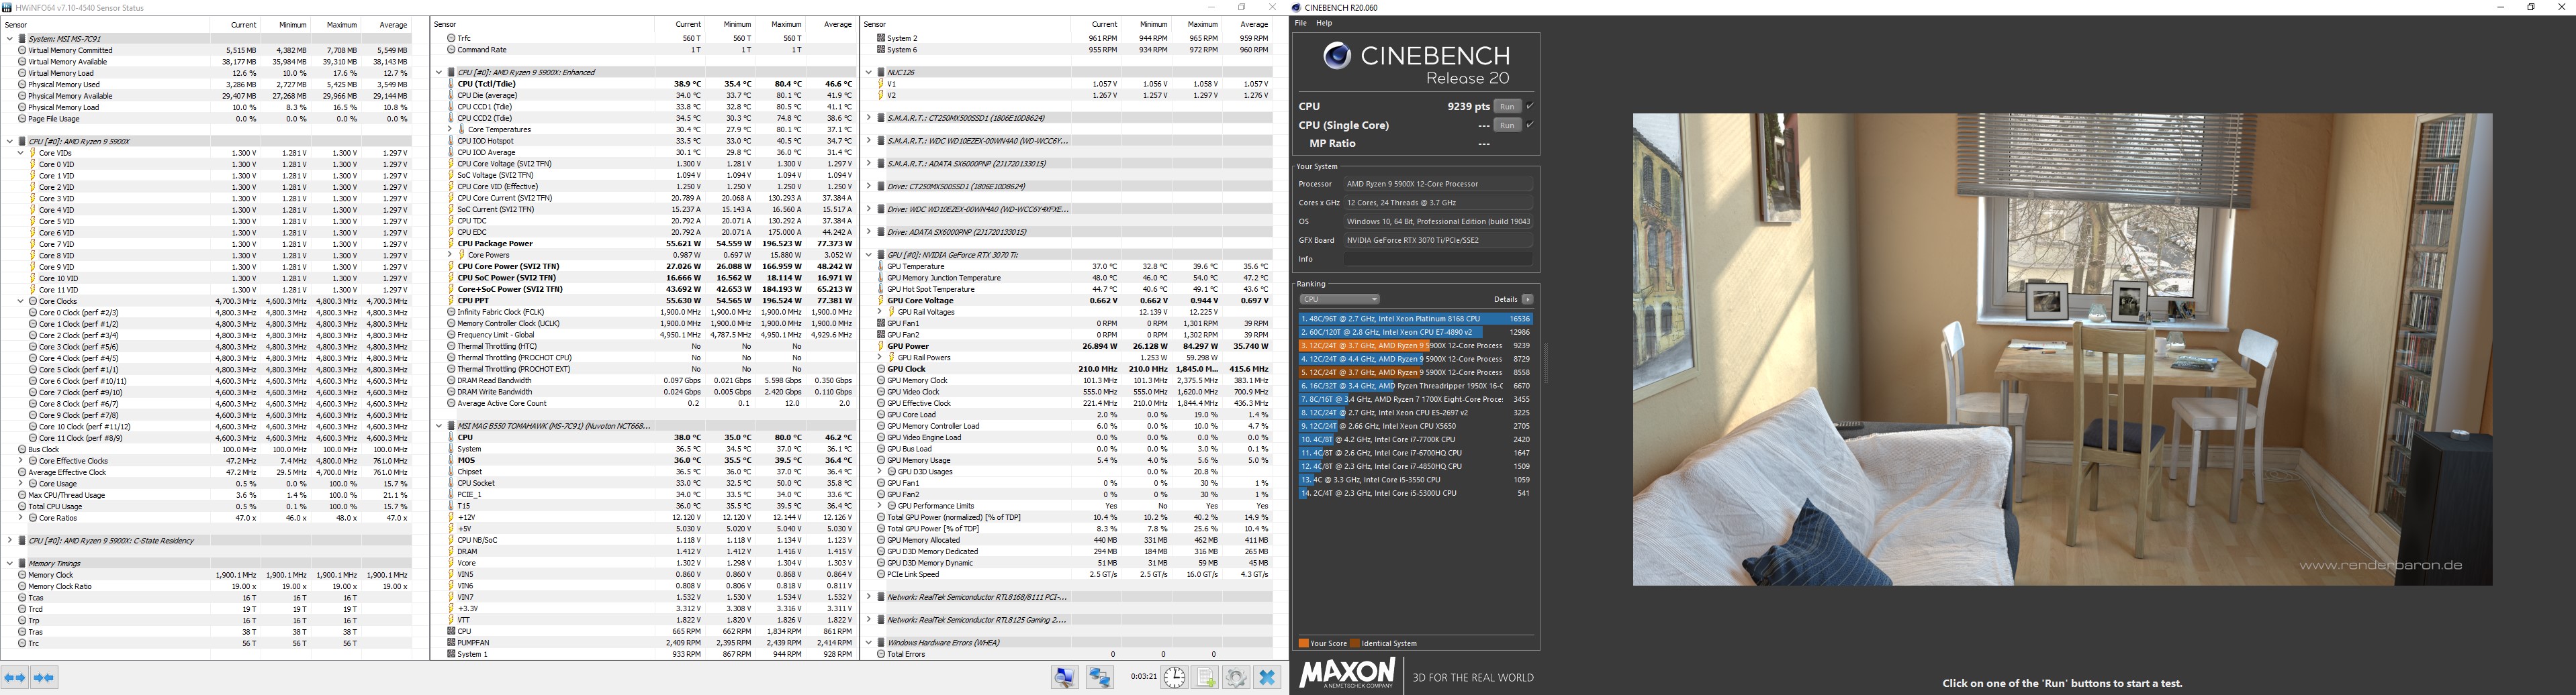Screen dimensions: 2576x695
Task: Click HWiNFO collapse columns arrows button
Action: pyautogui.click(x=44, y=677)
